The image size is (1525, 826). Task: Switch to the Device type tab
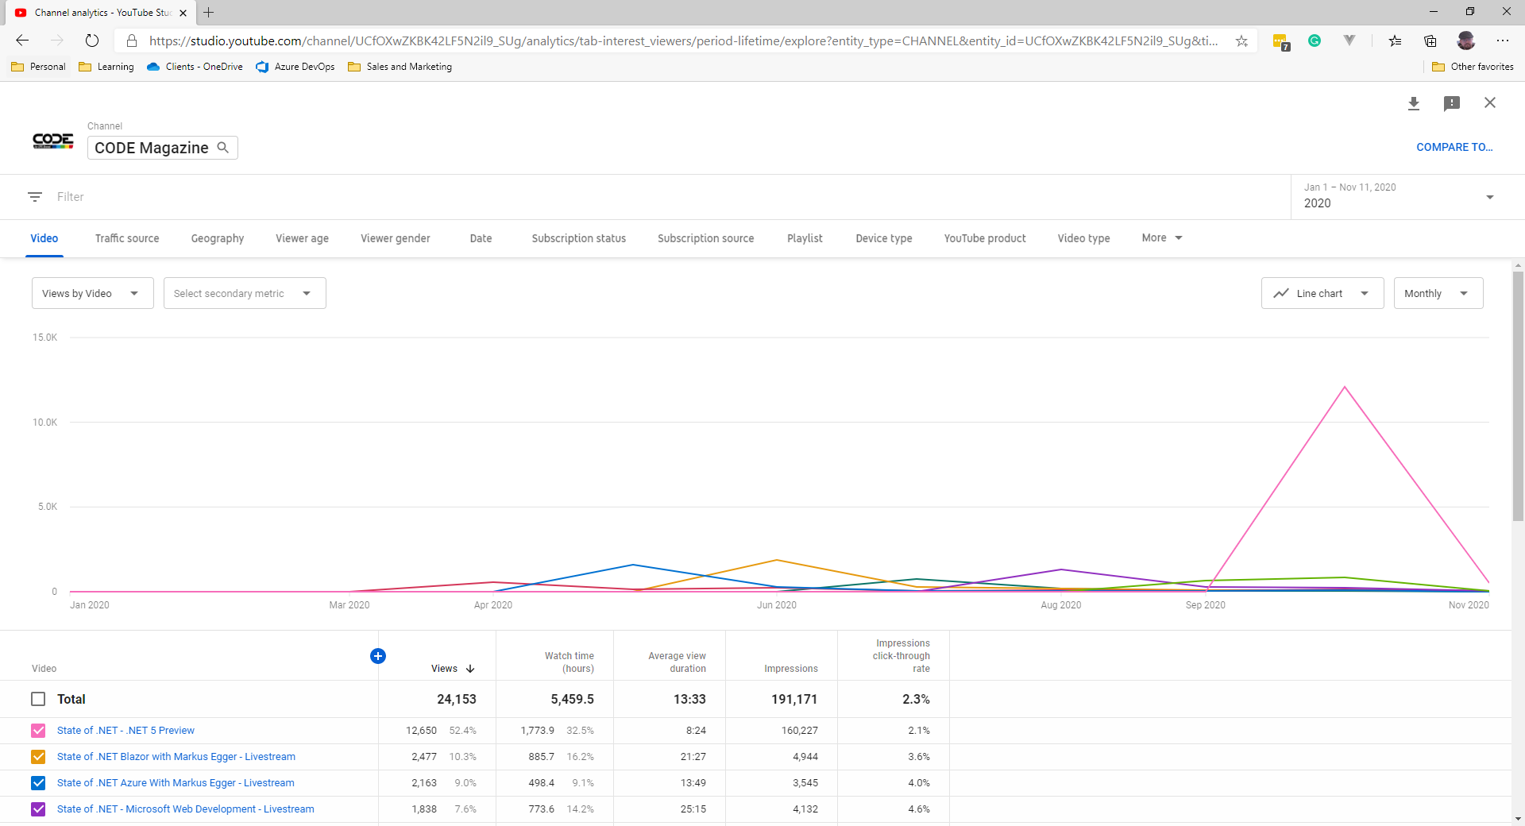pos(884,238)
